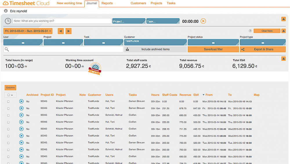Click the Time account BETA badge
This screenshot has height=164, width=290.
pyautogui.click(x=95, y=69)
